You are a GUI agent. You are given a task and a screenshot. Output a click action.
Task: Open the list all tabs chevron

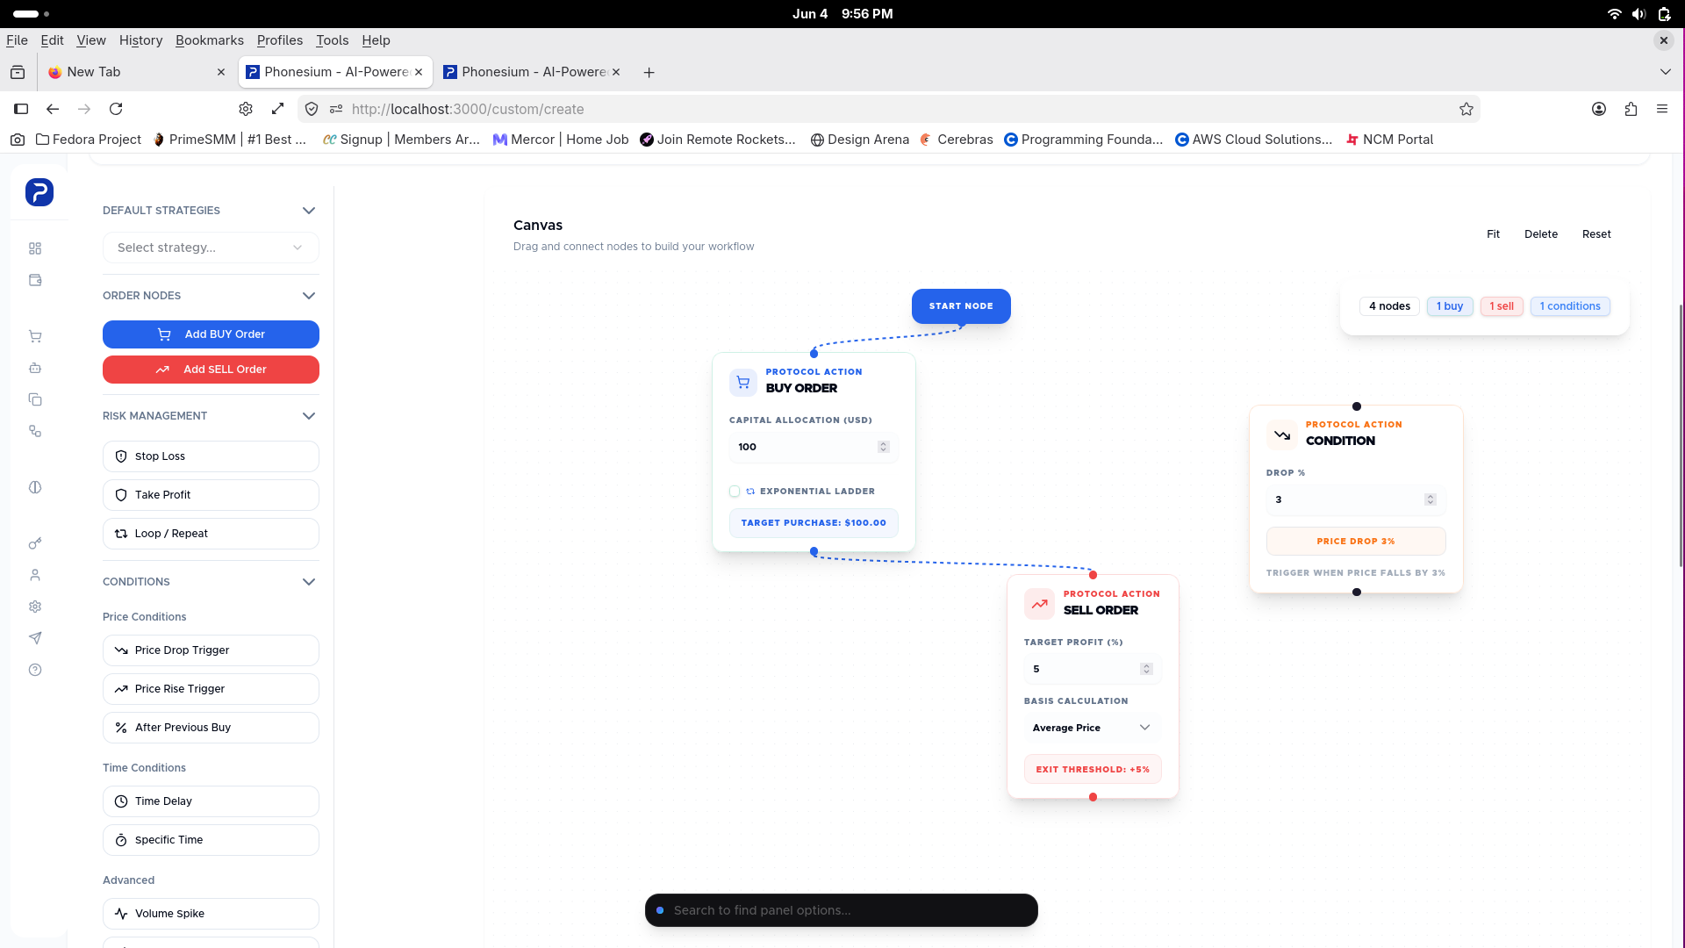pyautogui.click(x=1665, y=72)
